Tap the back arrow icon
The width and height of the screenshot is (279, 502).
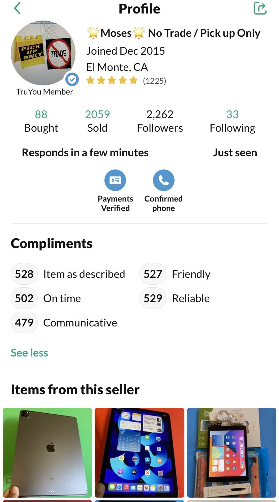click(18, 8)
